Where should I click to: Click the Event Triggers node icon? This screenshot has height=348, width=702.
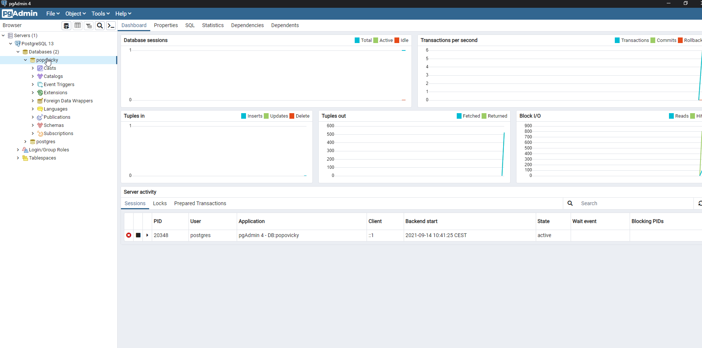40,85
